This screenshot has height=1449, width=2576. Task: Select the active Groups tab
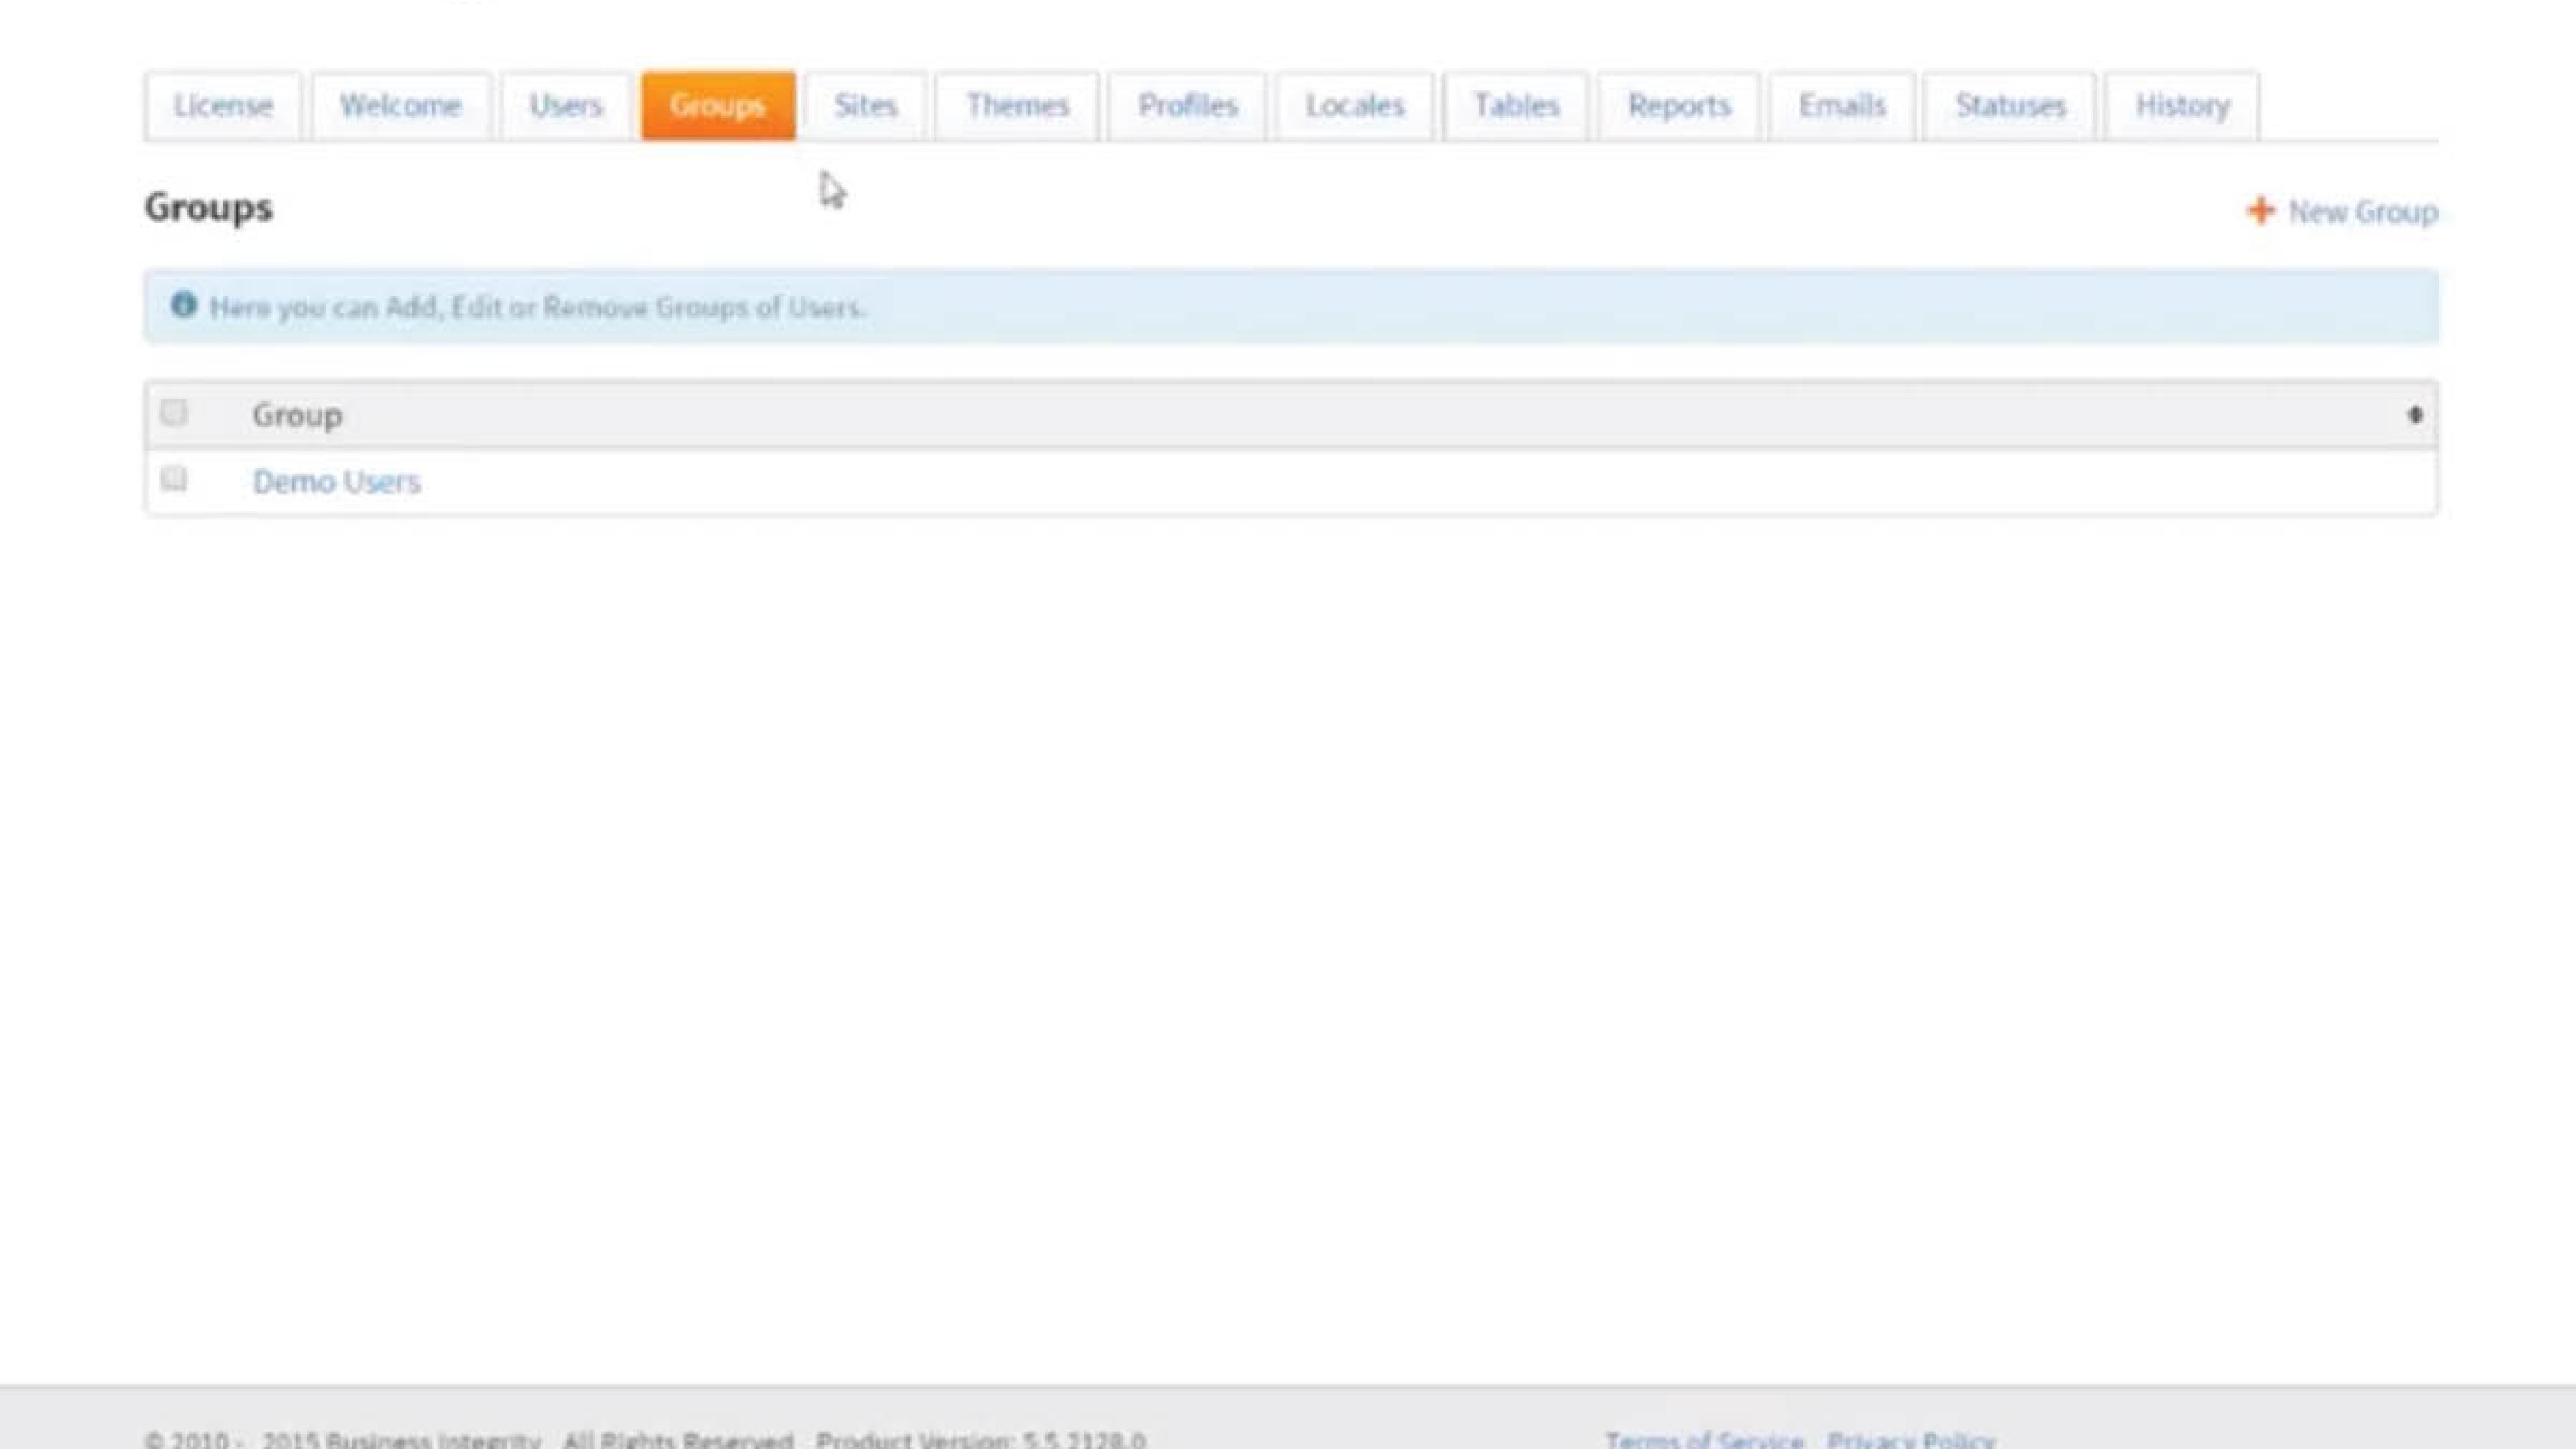tap(717, 106)
